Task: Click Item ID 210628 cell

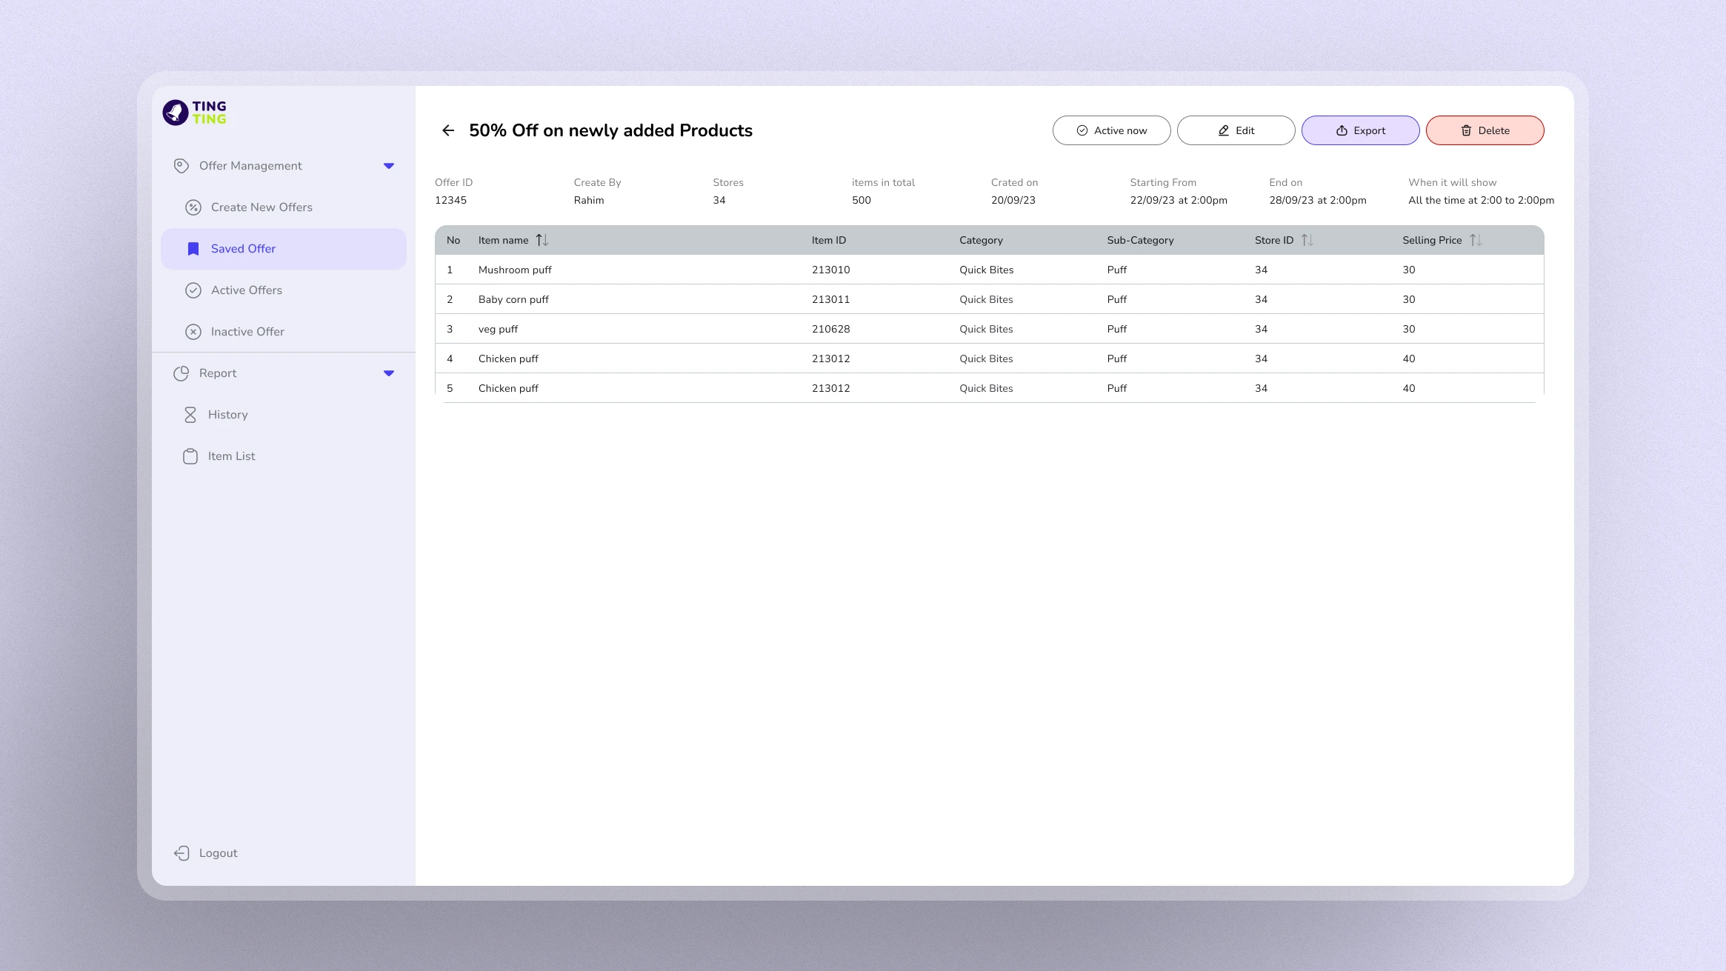Action: tap(830, 329)
